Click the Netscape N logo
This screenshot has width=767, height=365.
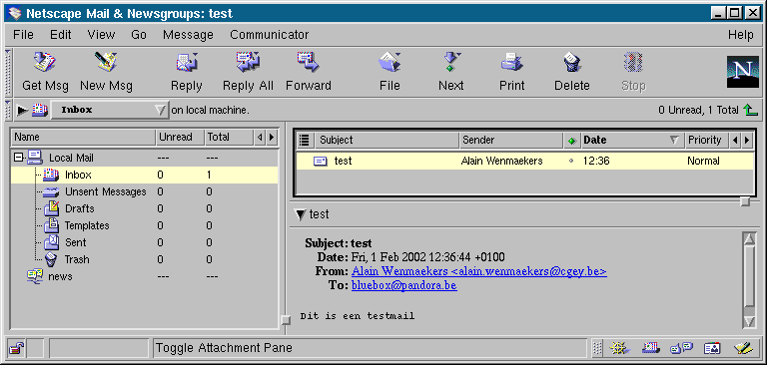(x=743, y=72)
